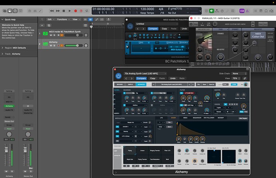Toggle the Alchemy plugin power button
Viewport: 276px width, 178px height.
click(x=118, y=76)
